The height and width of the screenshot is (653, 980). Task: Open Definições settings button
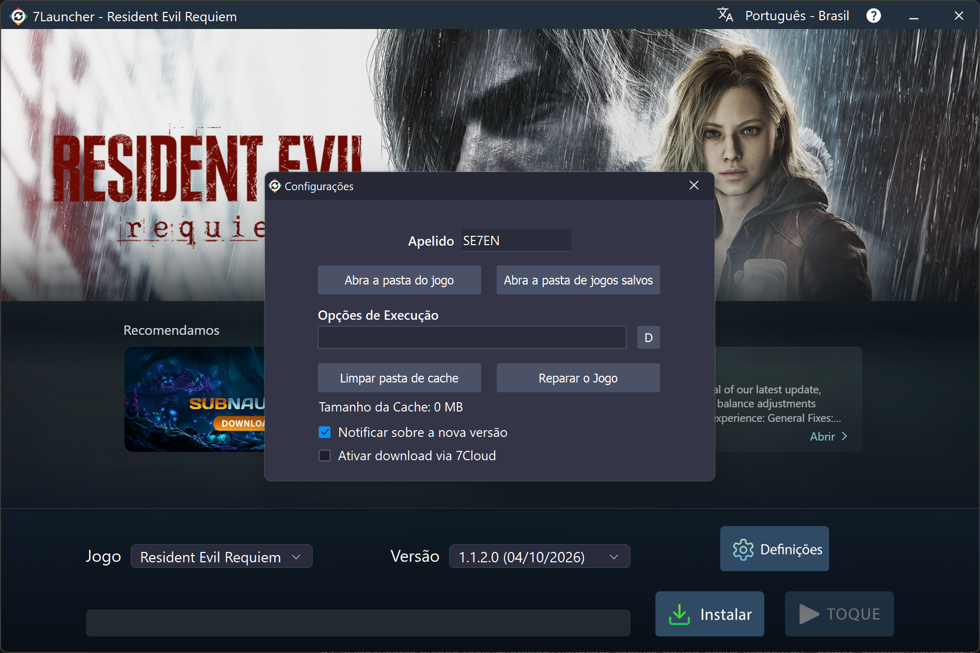point(774,549)
